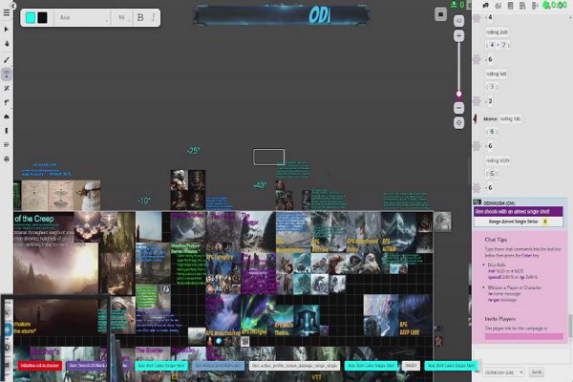Run the red Initiative-roll-to-tracker macro
The image size is (573, 382).
coord(40,365)
